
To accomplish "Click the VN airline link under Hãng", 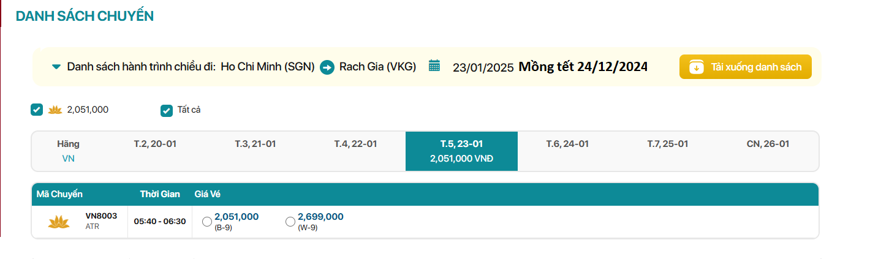I will [x=68, y=159].
